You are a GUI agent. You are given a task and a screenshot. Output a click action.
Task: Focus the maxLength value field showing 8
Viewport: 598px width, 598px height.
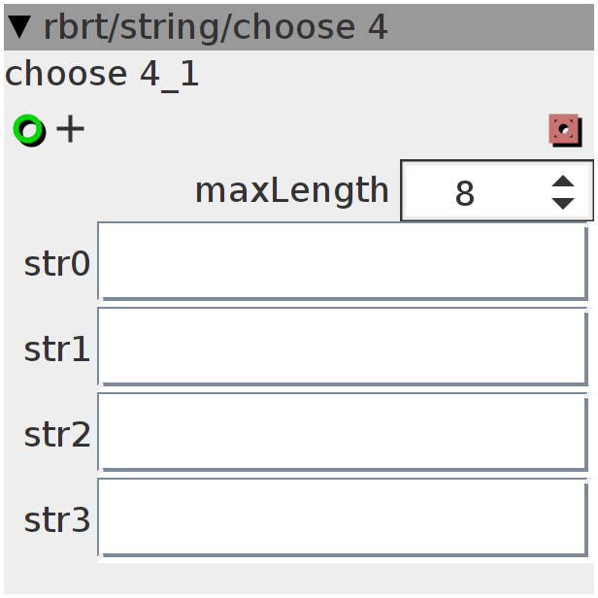pos(497,190)
